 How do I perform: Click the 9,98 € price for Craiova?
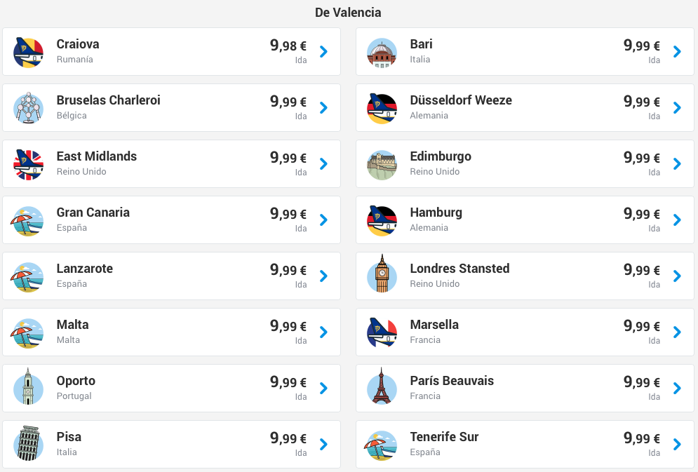pos(288,45)
